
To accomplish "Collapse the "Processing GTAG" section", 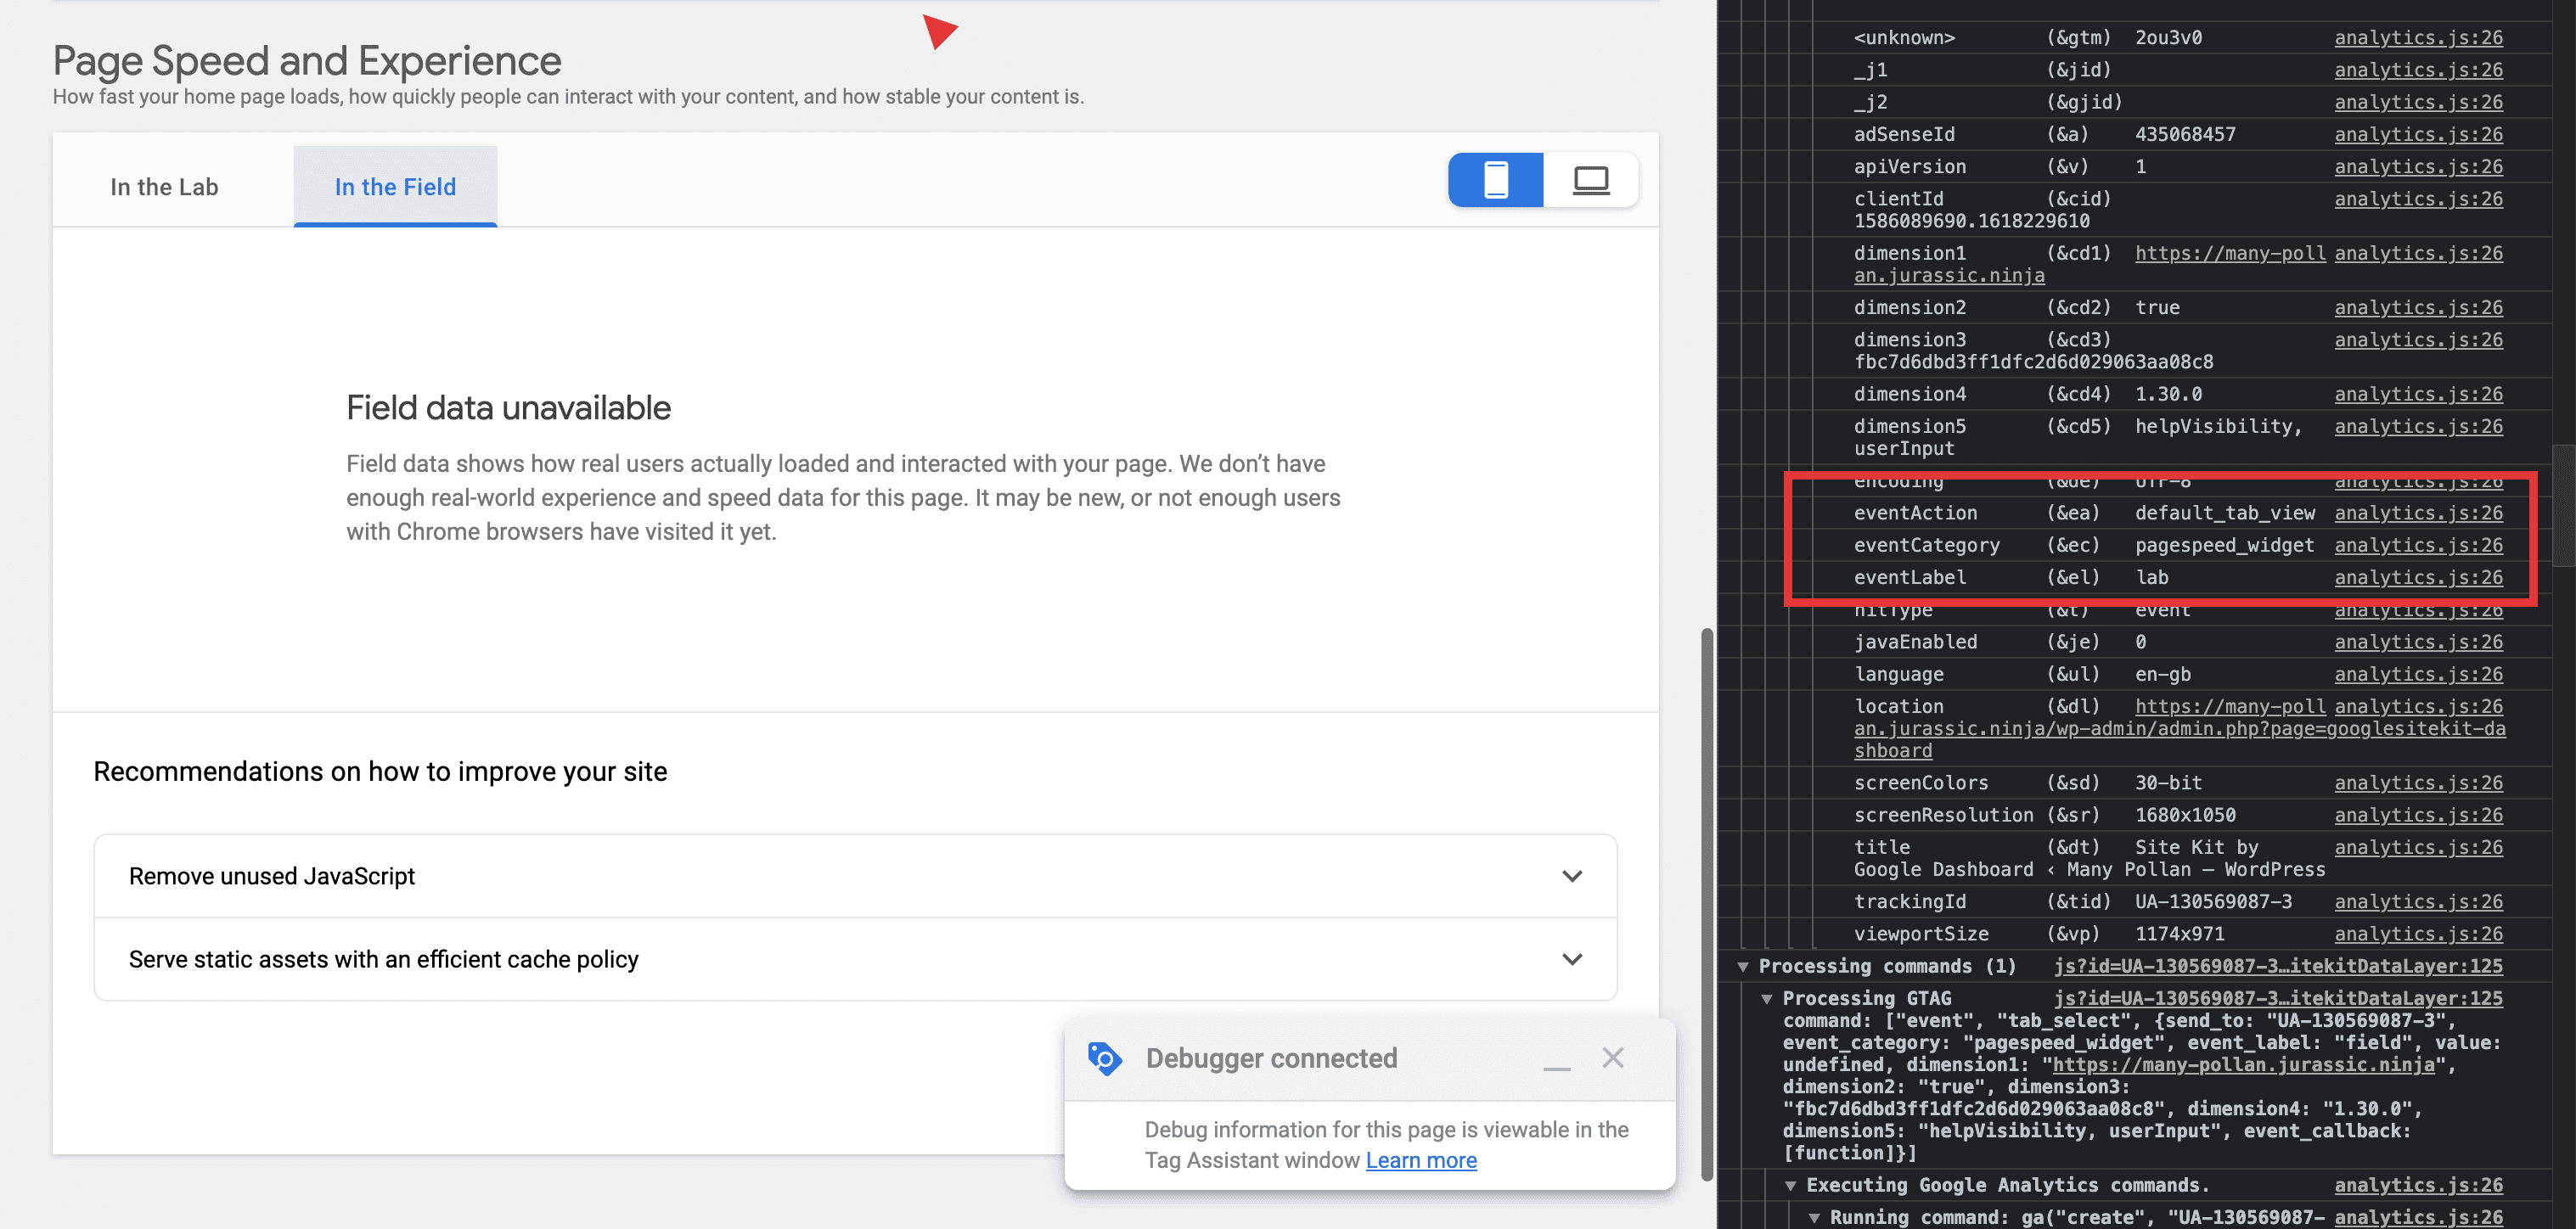I will pyautogui.click(x=1767, y=998).
